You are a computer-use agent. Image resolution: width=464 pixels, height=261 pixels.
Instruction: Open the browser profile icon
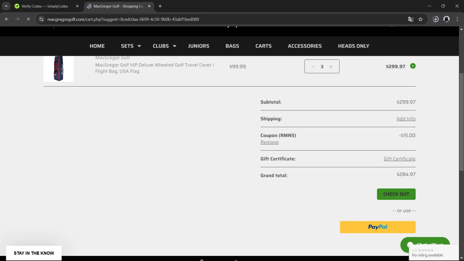[x=446, y=19]
